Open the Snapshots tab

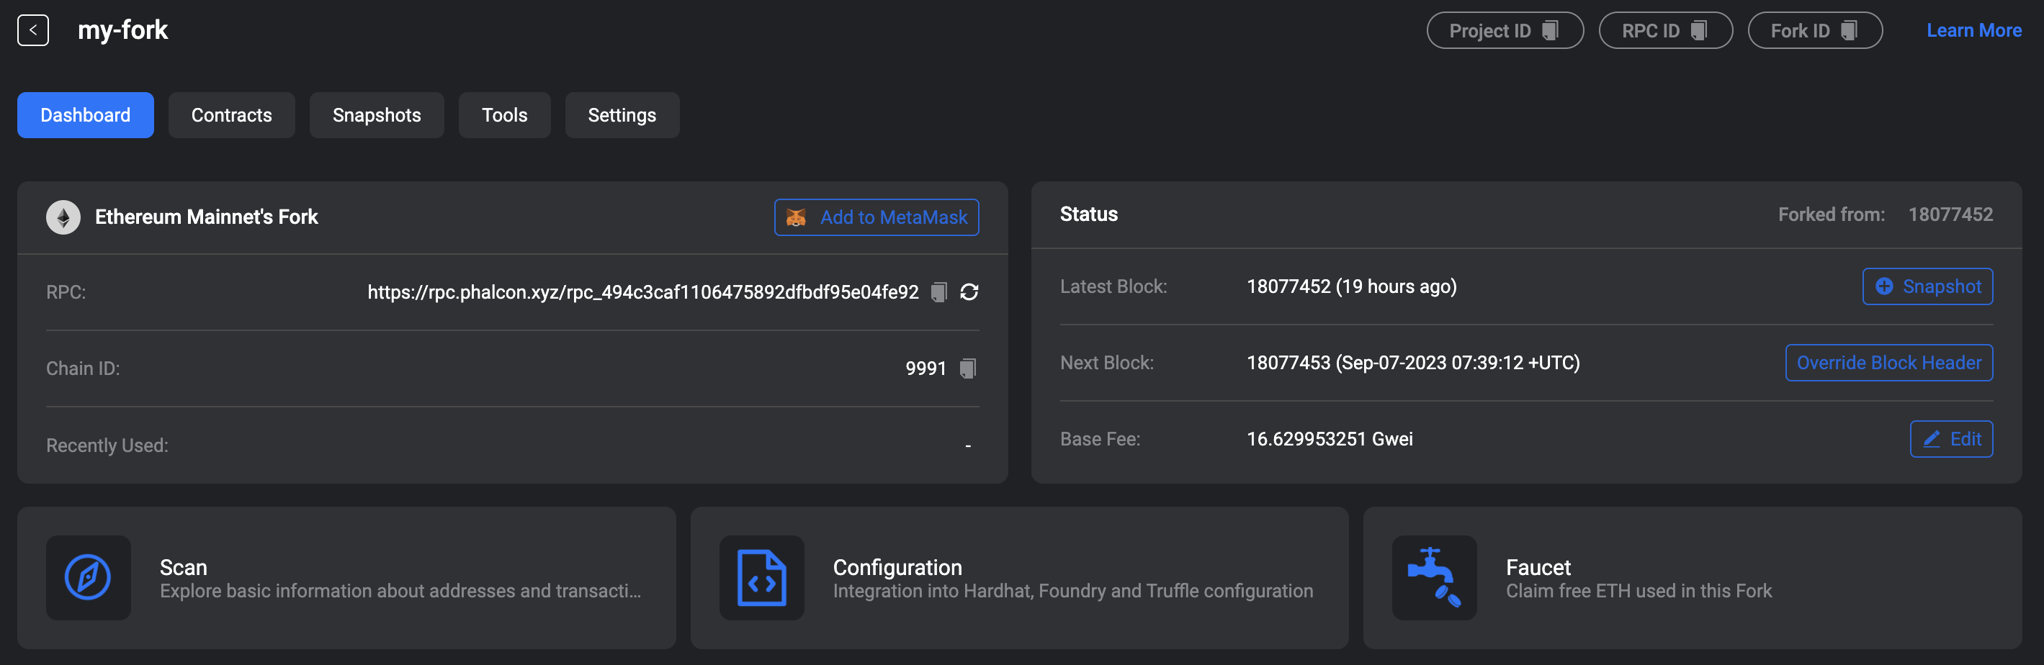[376, 115]
